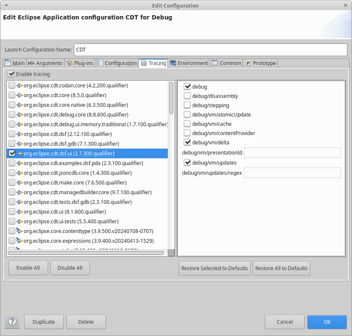The width and height of the screenshot is (352, 336).
Task: Check the debug/disassembly option
Action: tap(187, 96)
